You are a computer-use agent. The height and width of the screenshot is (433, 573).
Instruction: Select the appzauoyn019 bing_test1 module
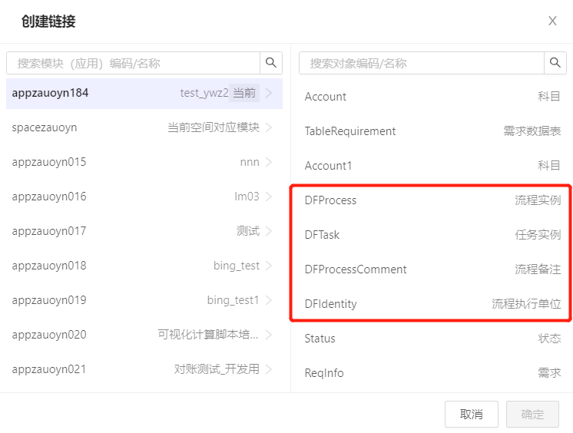pyautogui.click(x=144, y=300)
